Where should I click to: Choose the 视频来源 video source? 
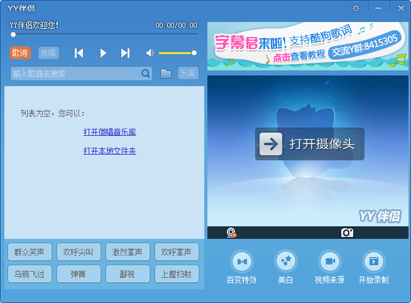pyautogui.click(x=329, y=261)
